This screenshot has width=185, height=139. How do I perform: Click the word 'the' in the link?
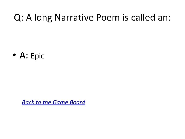coord(47,102)
